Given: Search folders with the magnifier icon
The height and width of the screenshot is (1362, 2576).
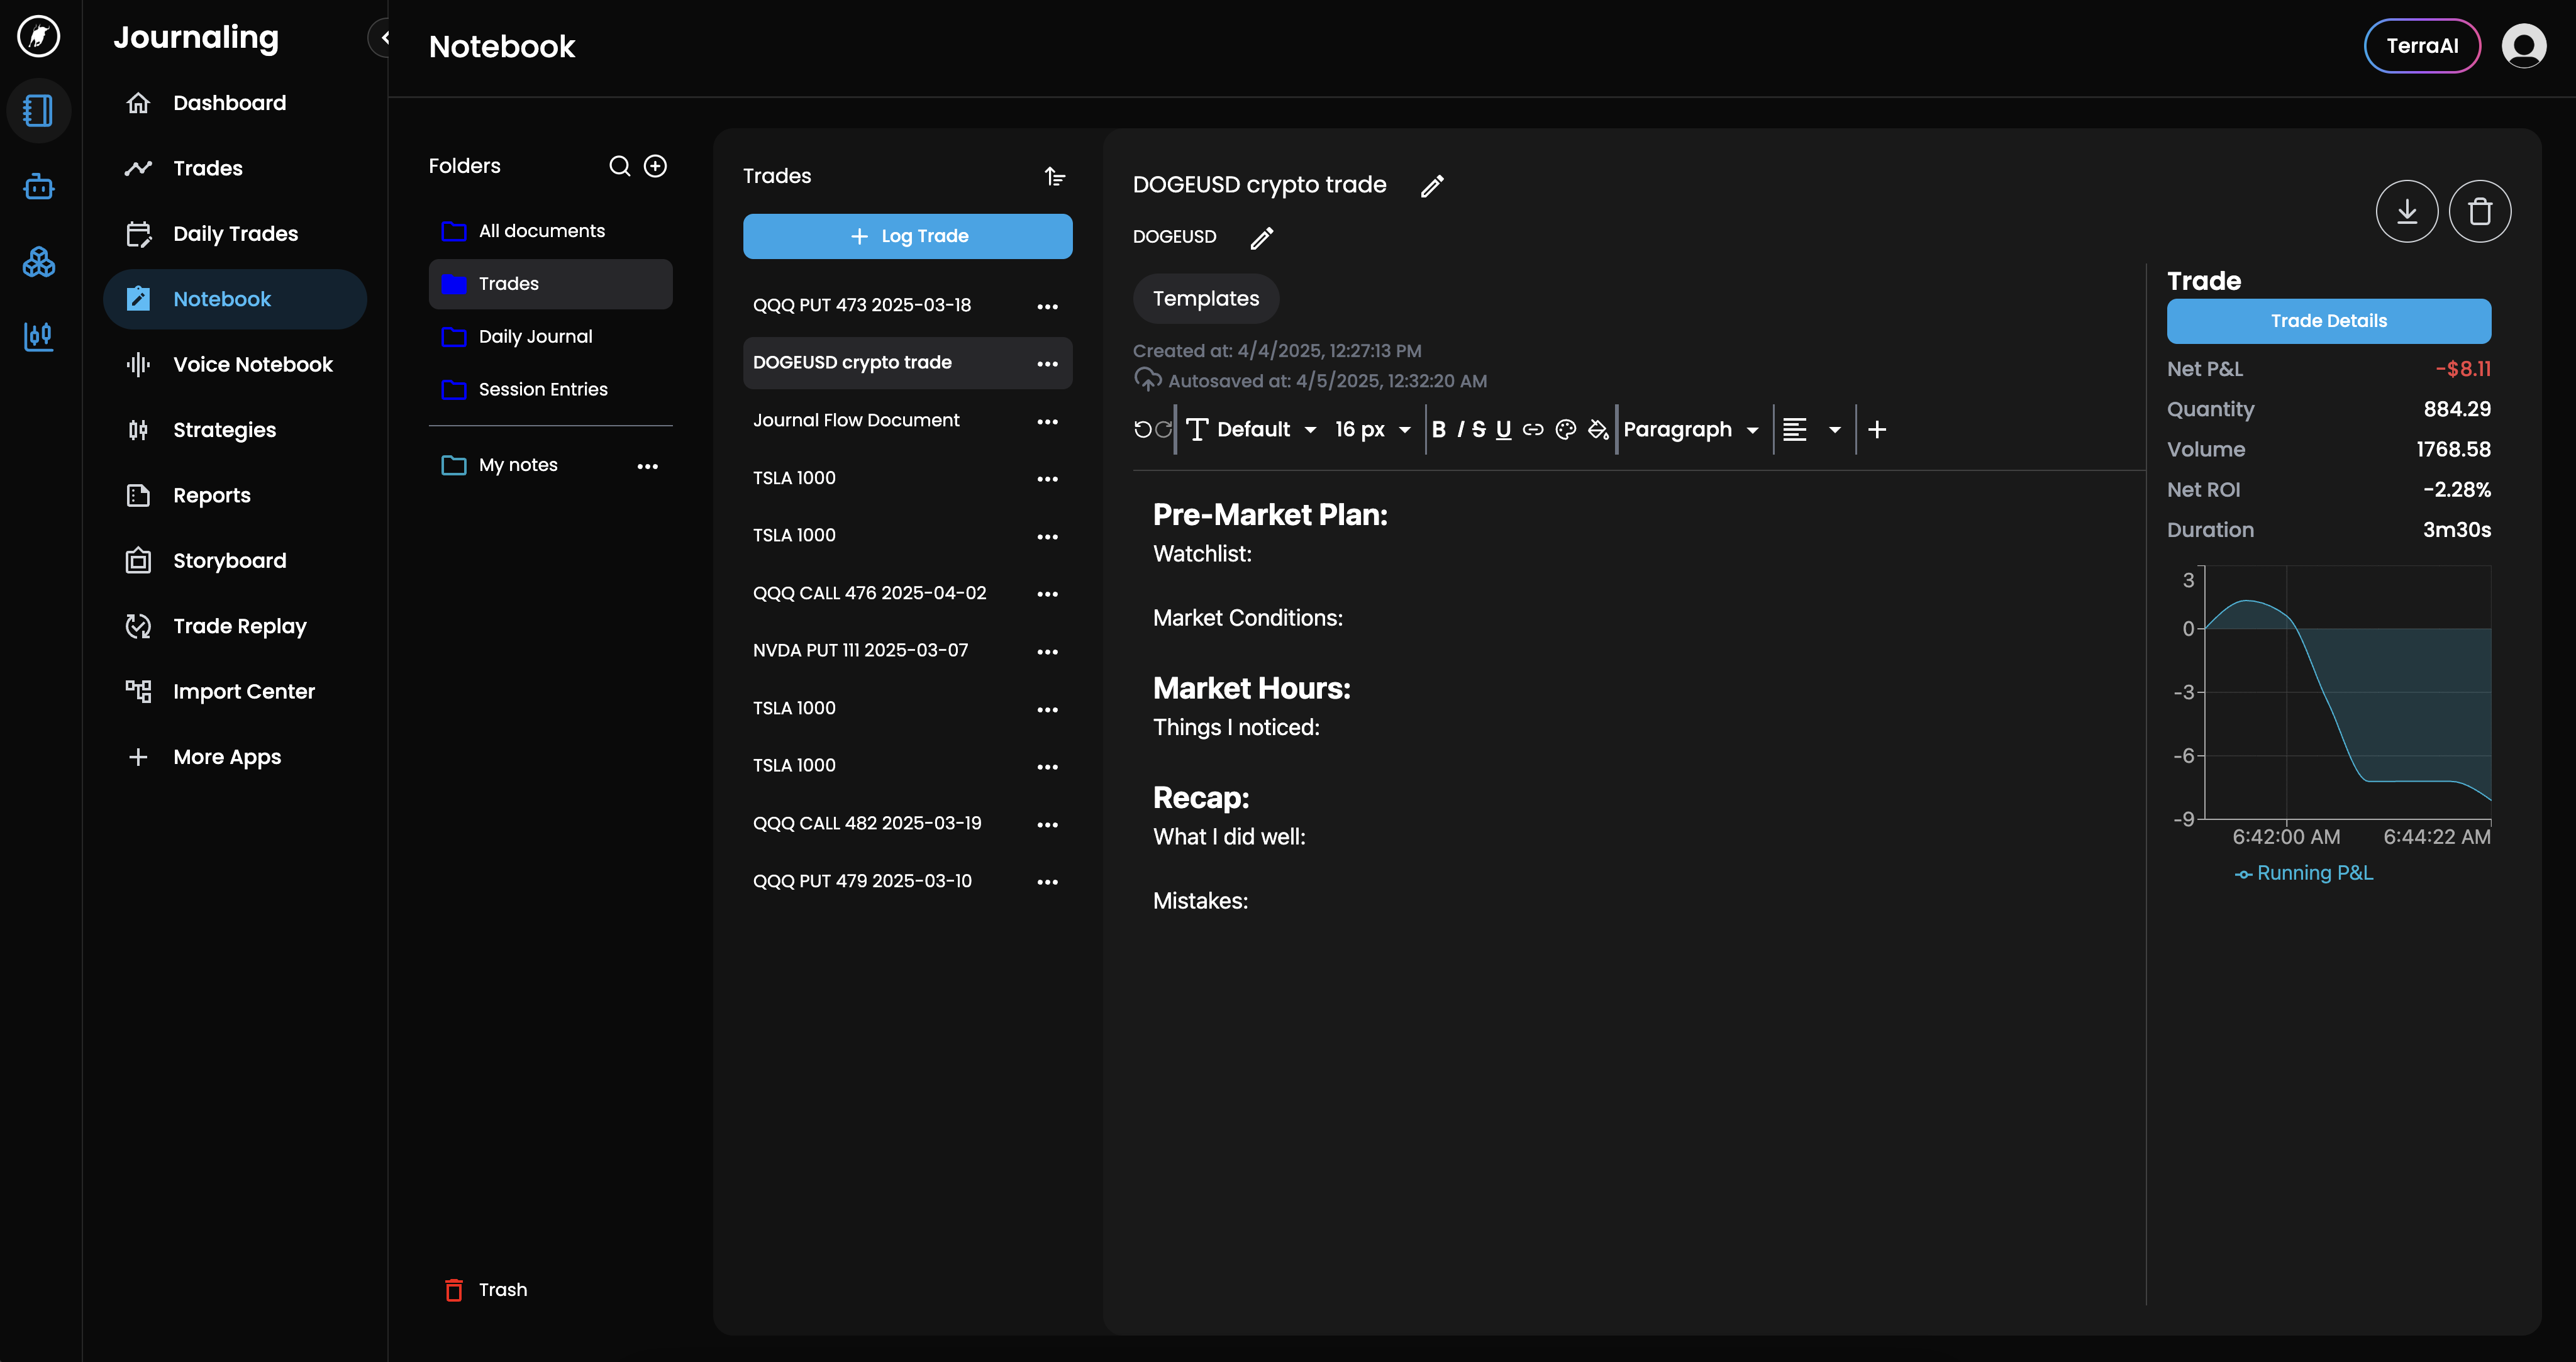Looking at the screenshot, I should (x=619, y=166).
